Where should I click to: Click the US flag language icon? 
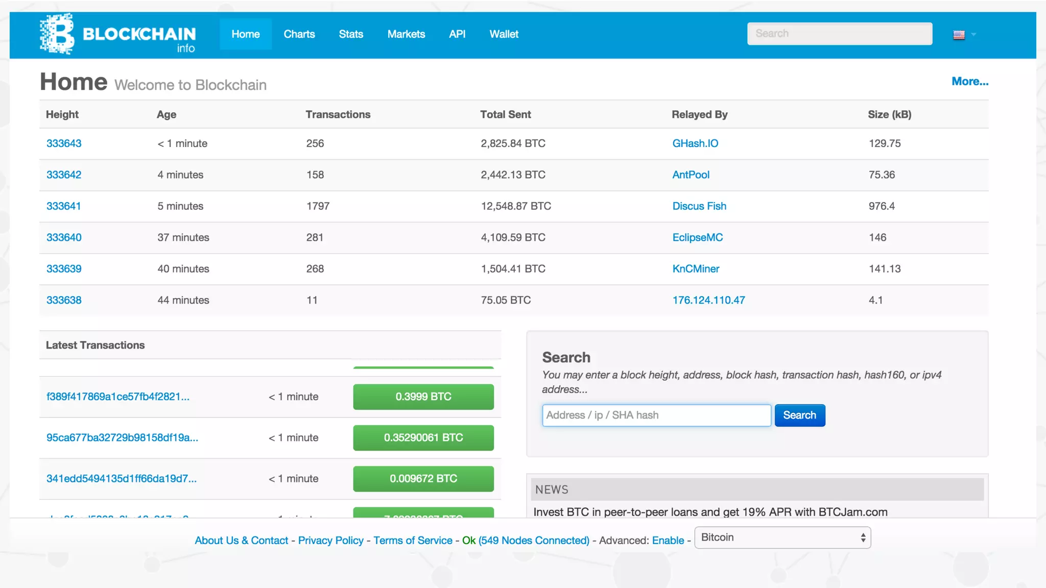pos(959,35)
